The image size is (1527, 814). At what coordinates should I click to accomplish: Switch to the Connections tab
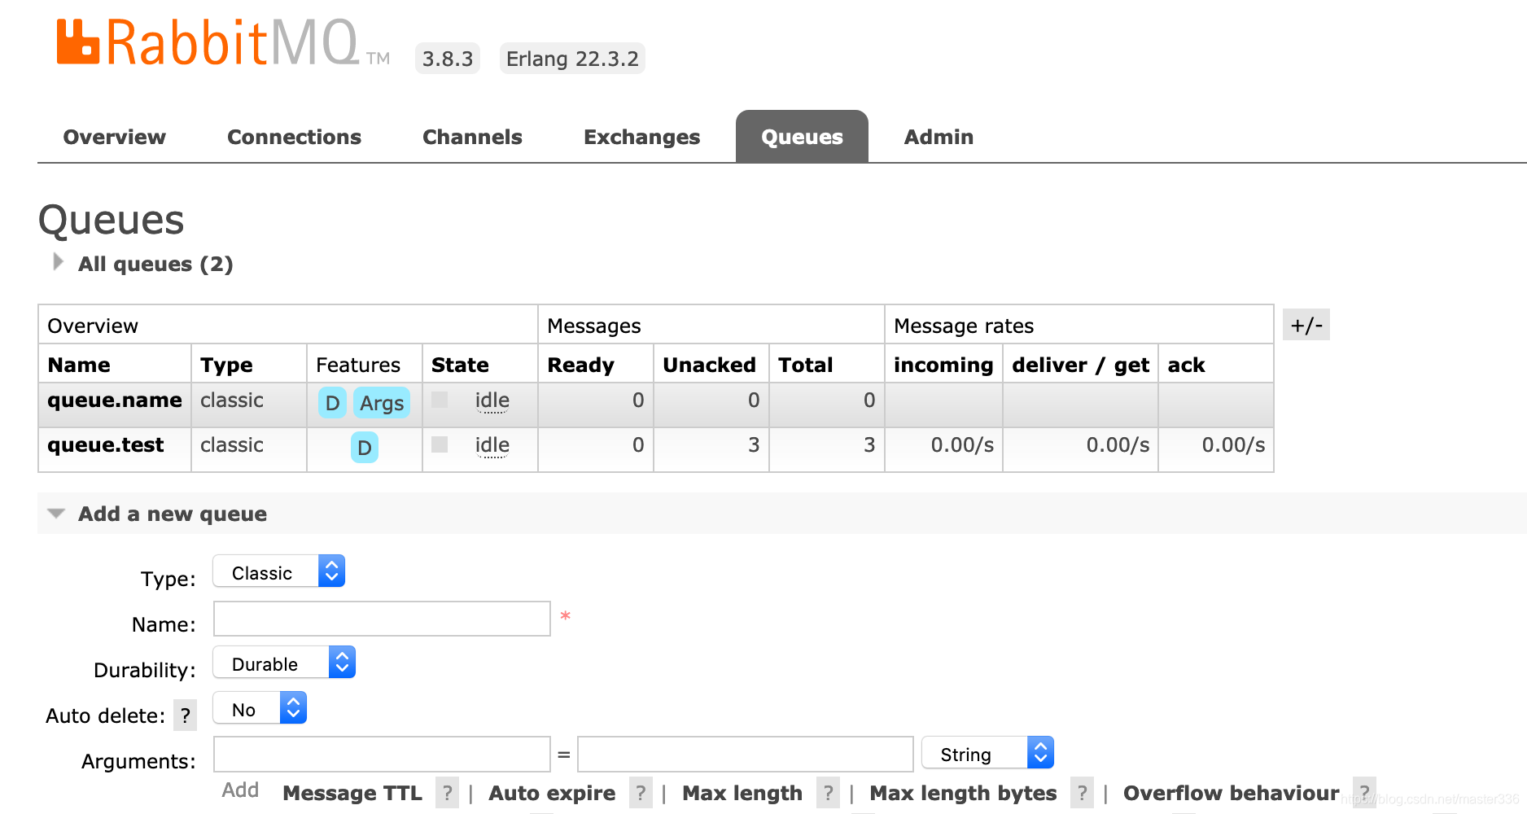click(294, 137)
